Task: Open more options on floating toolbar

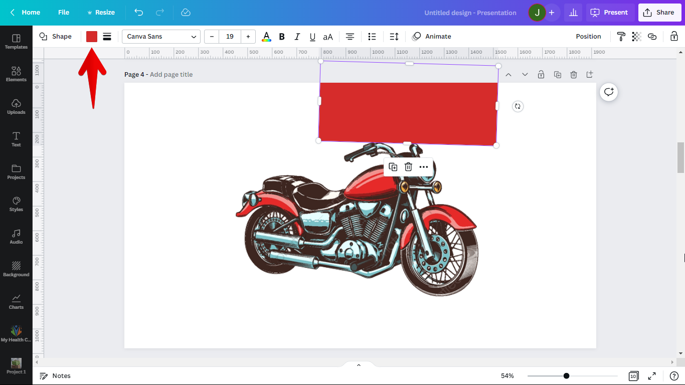Action: pyautogui.click(x=424, y=167)
